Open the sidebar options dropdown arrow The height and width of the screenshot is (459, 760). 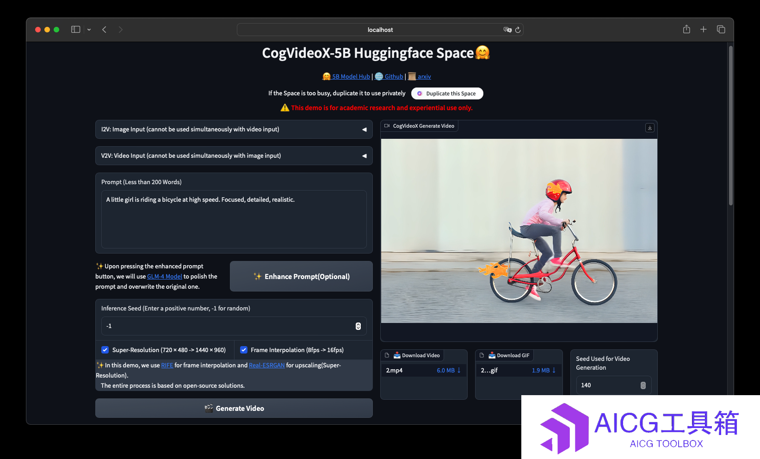click(89, 30)
